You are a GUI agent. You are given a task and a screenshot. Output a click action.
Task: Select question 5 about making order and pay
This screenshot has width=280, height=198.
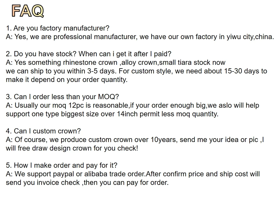[62, 165]
